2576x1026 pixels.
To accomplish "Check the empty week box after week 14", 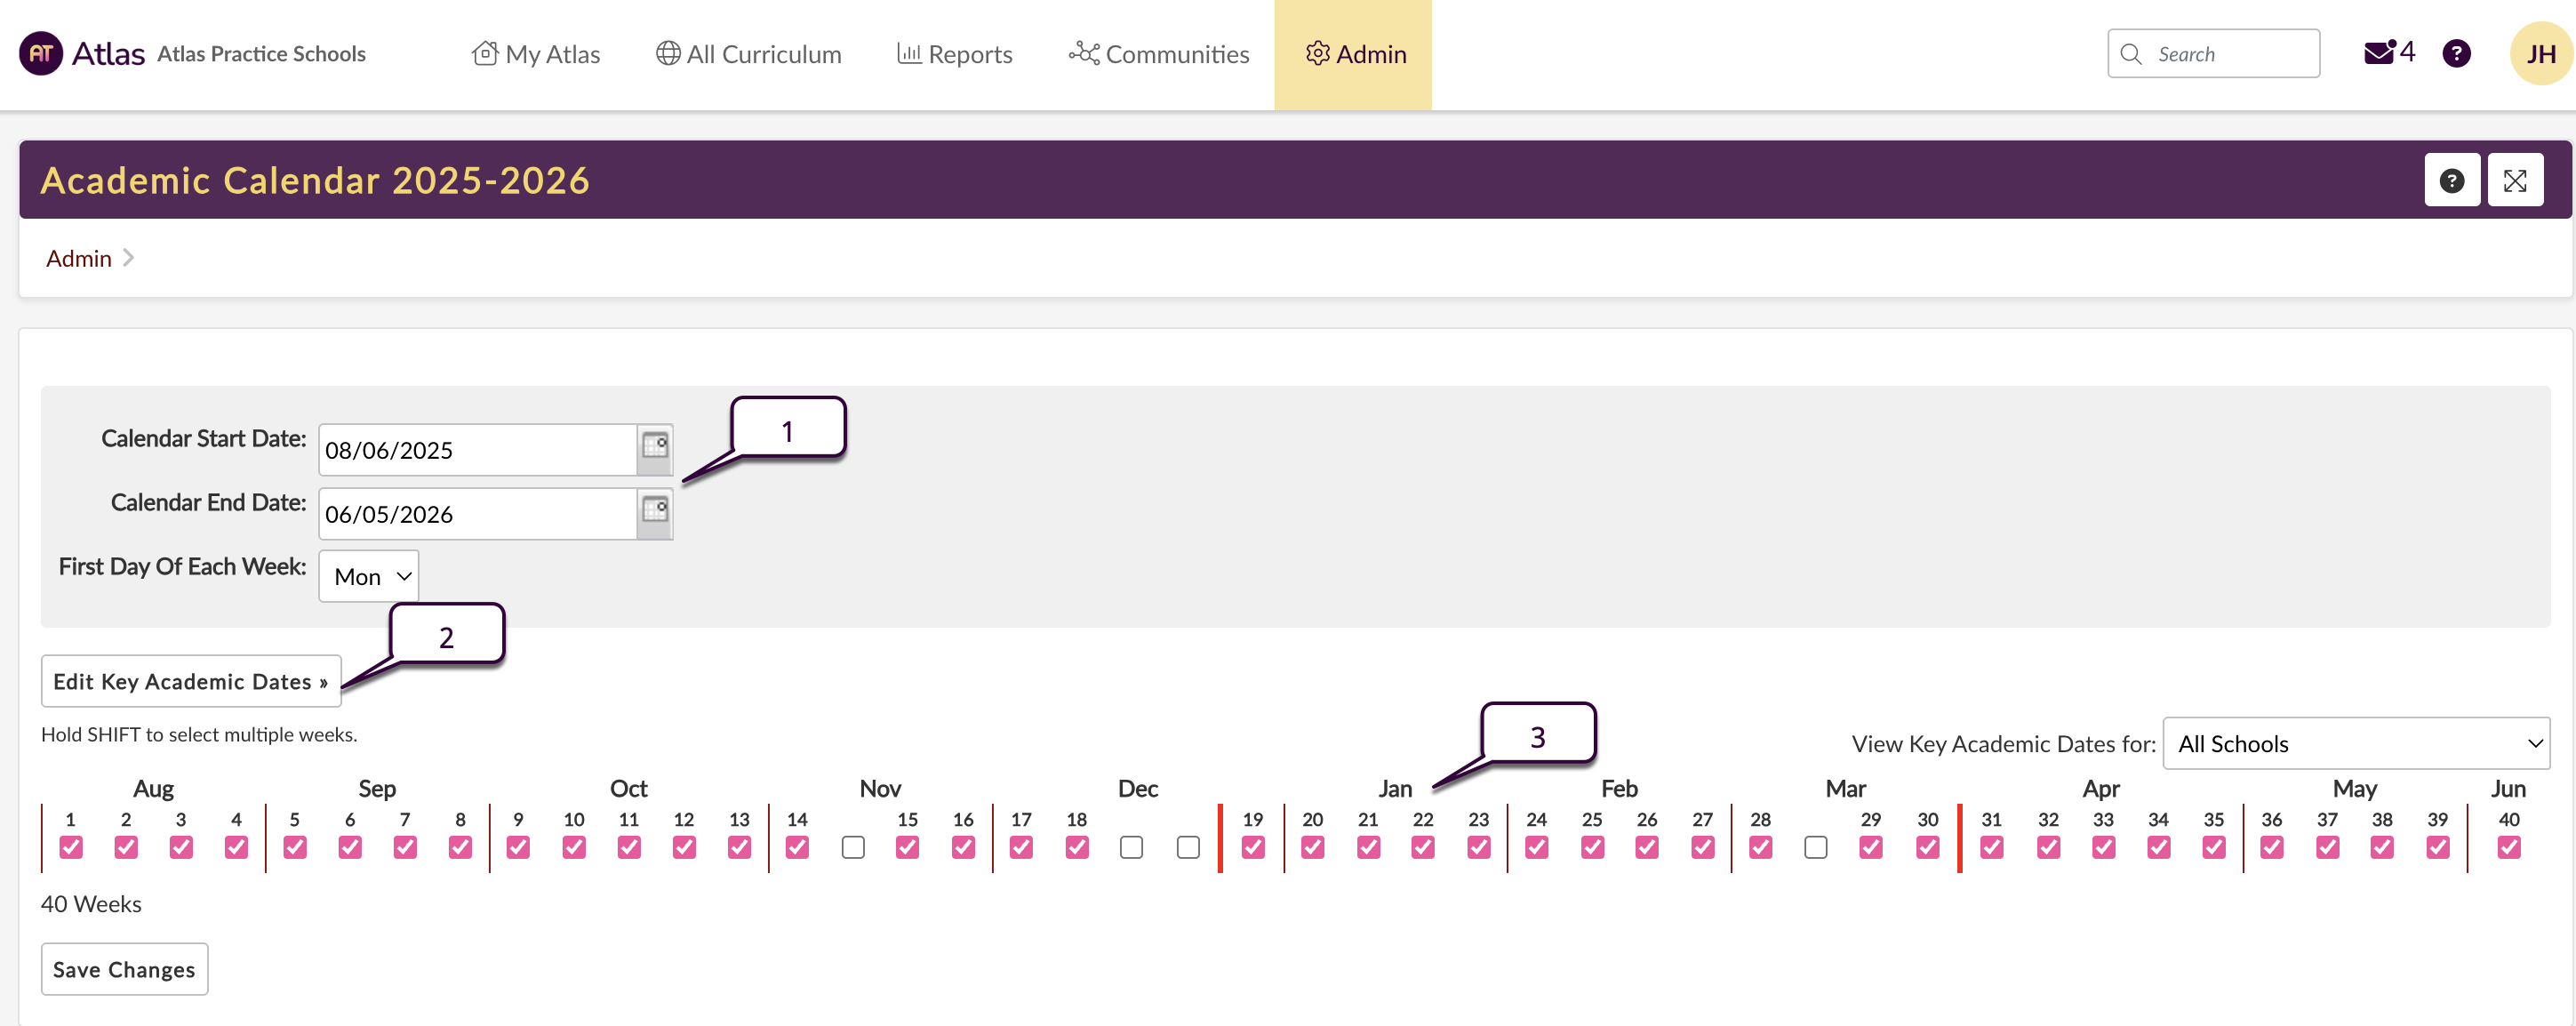I will coord(852,847).
